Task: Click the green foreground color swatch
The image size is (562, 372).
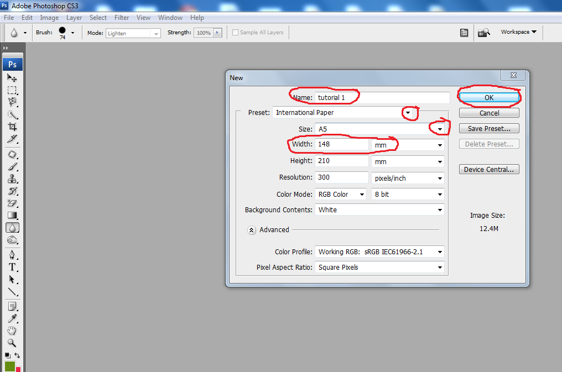Action: pyautogui.click(x=9, y=366)
